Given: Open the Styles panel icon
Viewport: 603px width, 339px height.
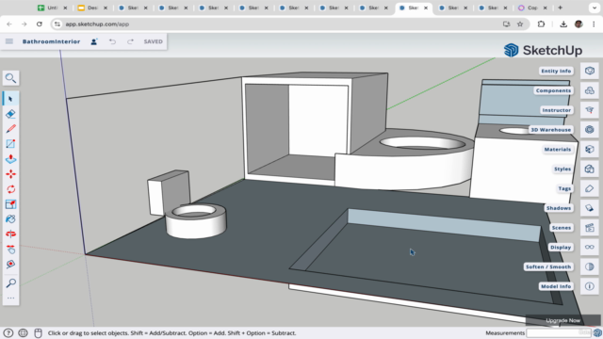Looking at the screenshot, I should tap(590, 169).
